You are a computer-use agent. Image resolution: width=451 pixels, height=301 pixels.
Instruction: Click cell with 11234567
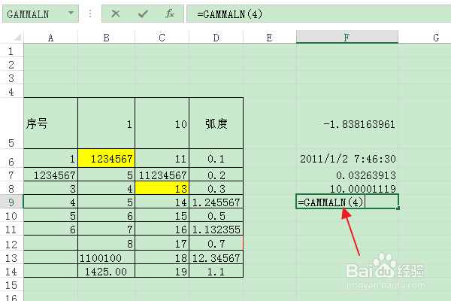162,175
